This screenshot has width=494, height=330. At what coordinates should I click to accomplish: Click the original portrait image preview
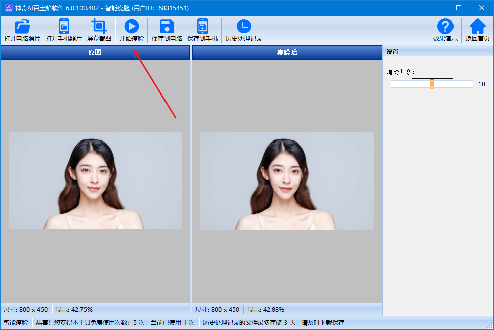point(95,181)
